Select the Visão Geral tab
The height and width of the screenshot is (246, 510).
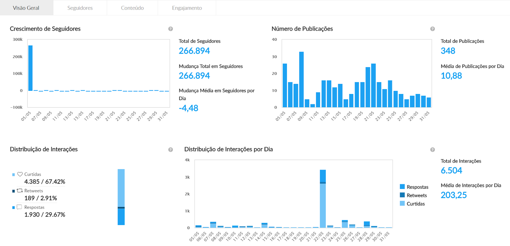click(26, 8)
